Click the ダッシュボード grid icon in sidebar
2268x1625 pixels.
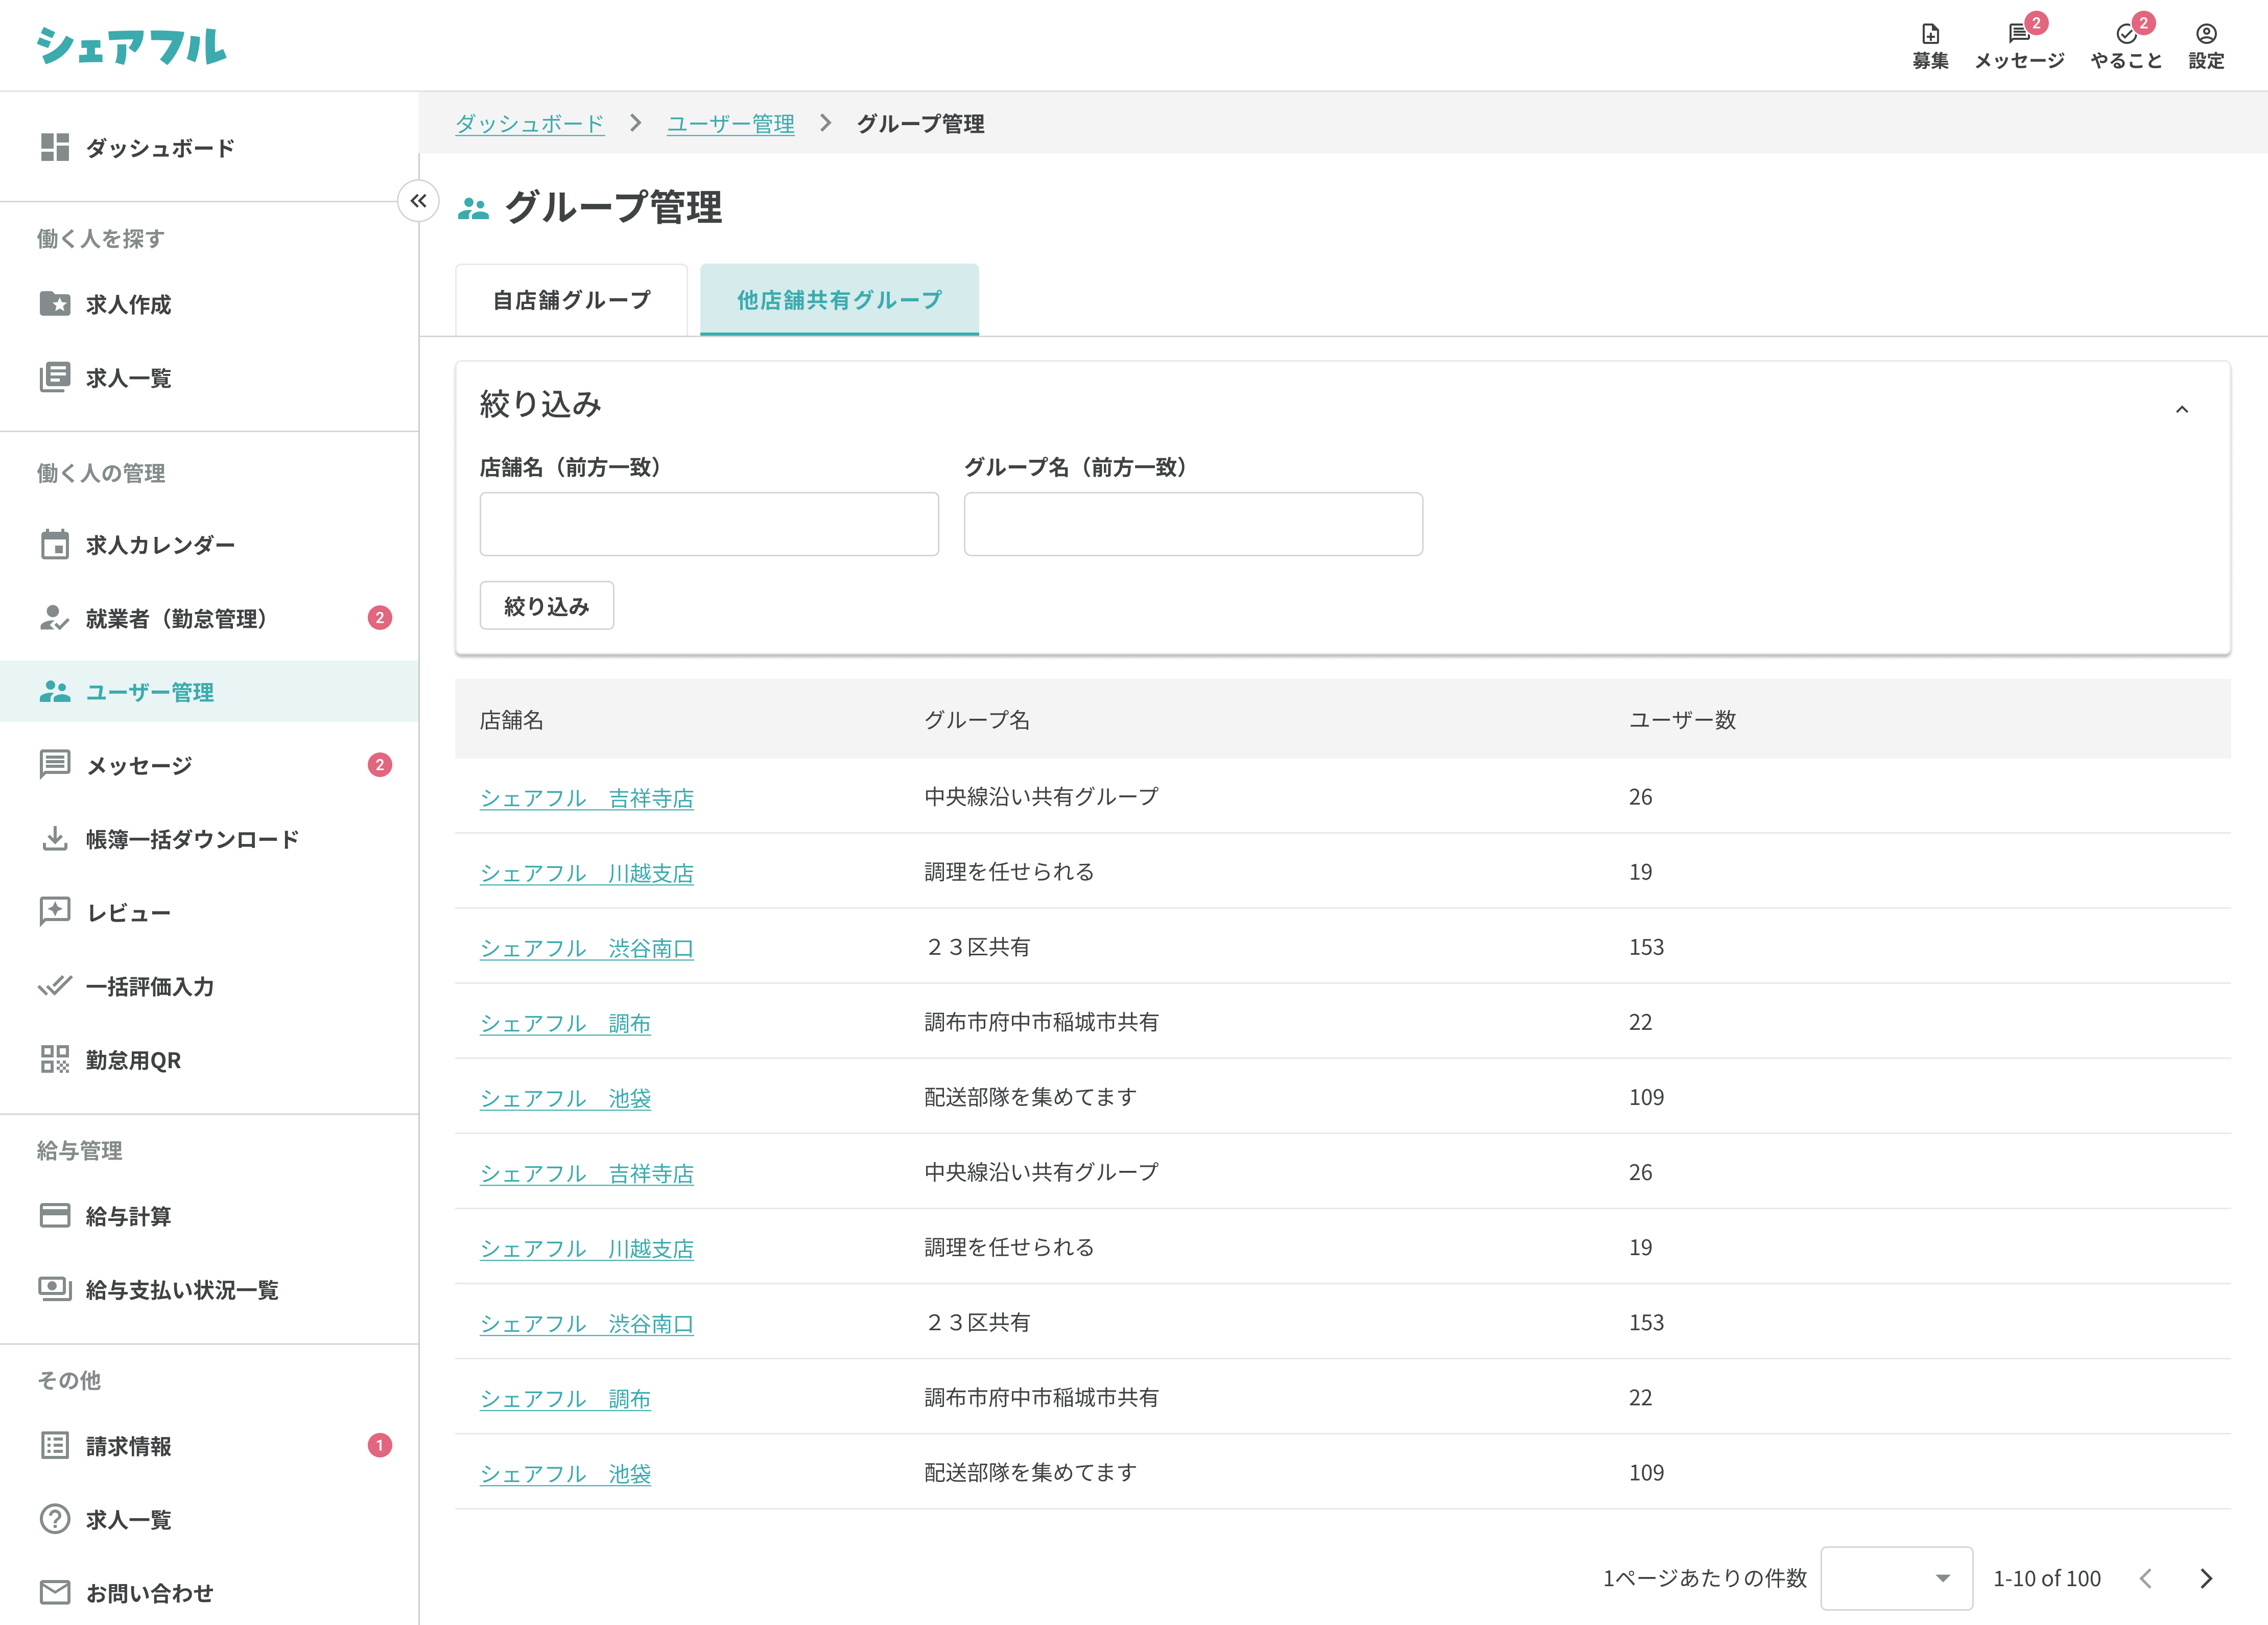pyautogui.click(x=55, y=147)
